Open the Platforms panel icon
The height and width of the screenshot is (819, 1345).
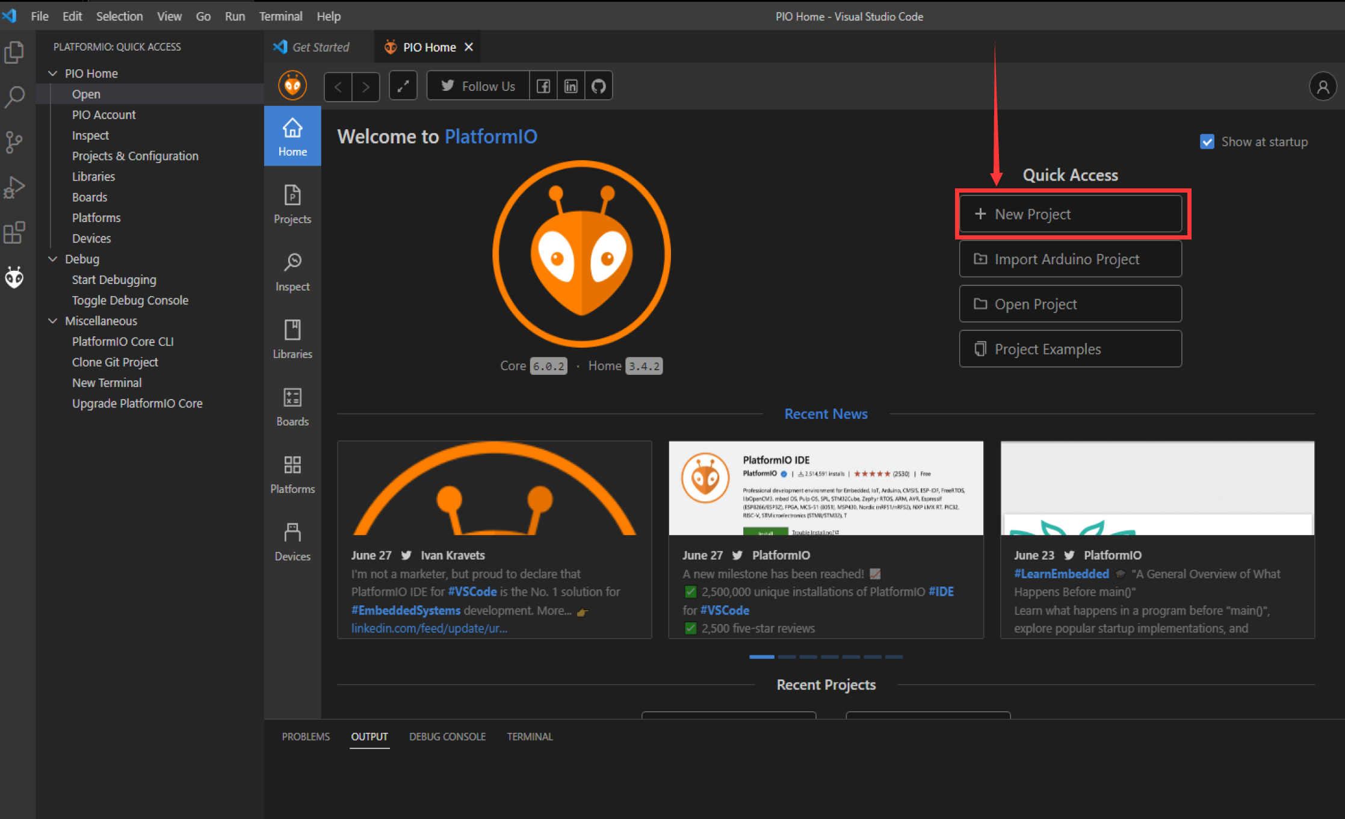click(x=292, y=474)
